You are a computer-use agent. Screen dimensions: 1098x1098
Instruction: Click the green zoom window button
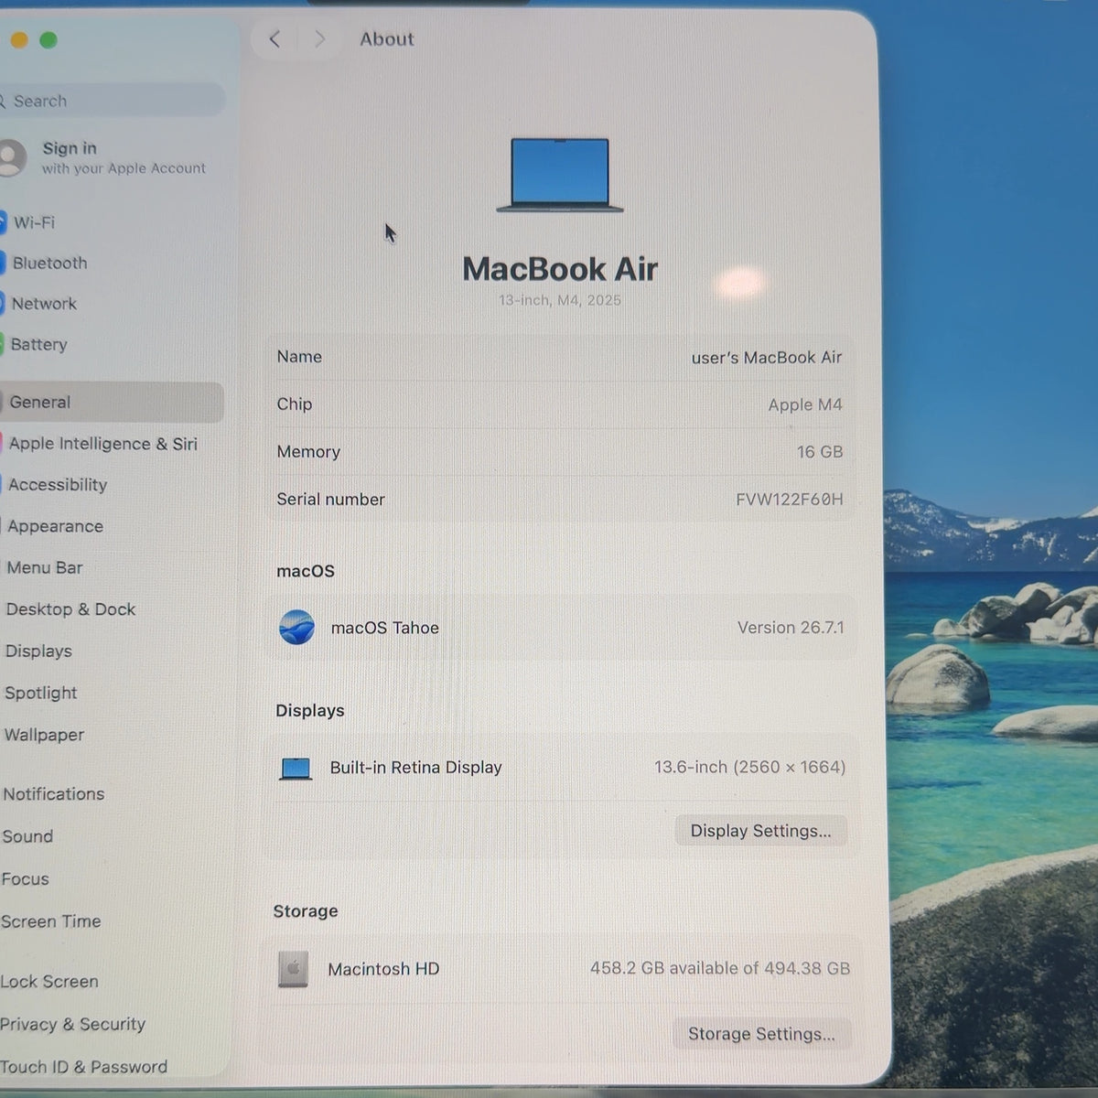click(x=48, y=39)
